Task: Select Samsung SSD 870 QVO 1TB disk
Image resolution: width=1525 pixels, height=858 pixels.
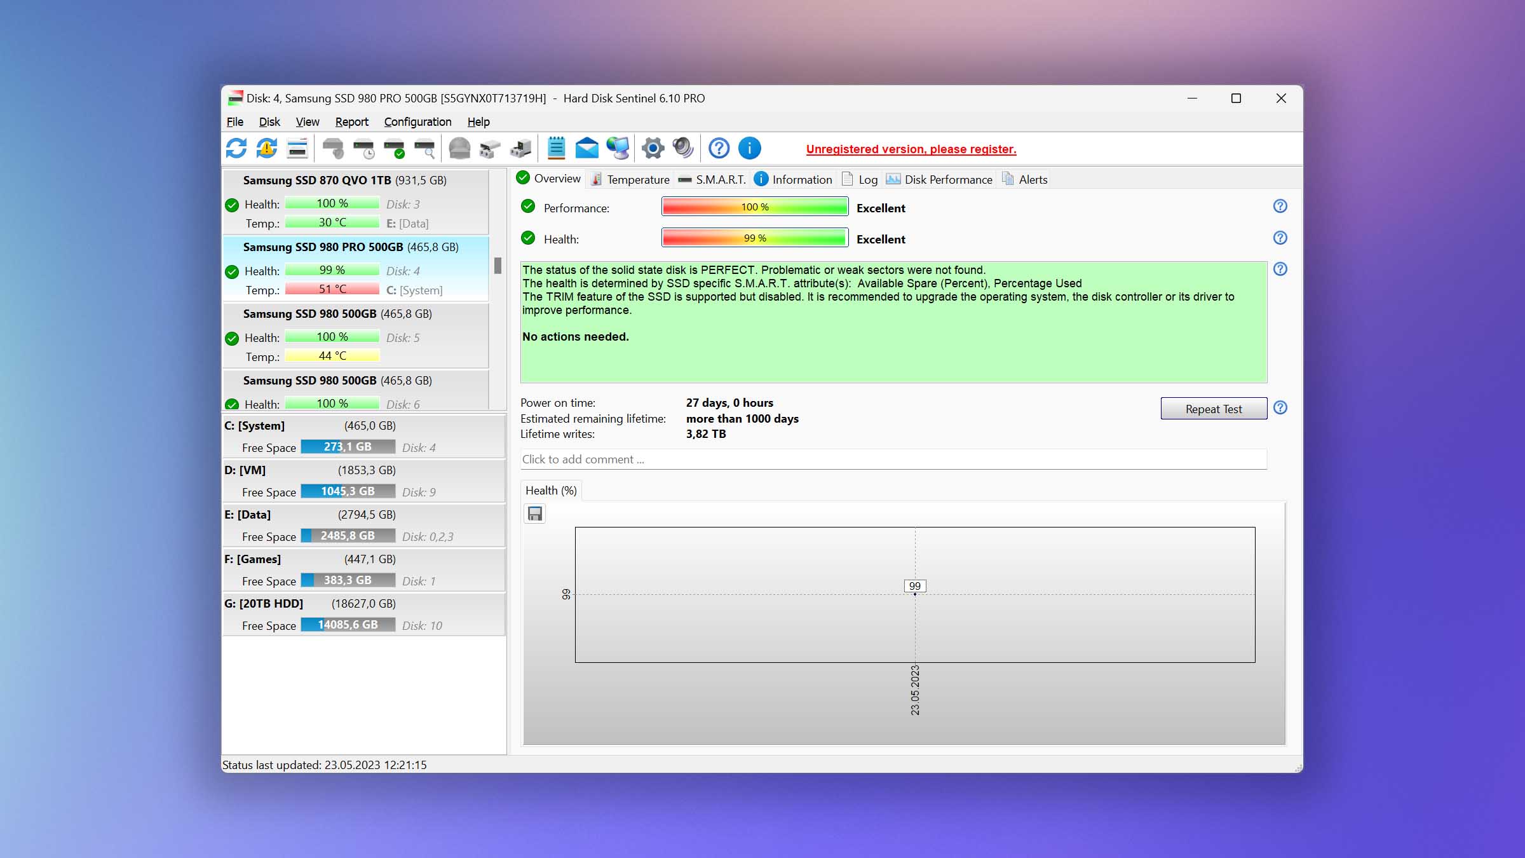Action: click(x=356, y=201)
